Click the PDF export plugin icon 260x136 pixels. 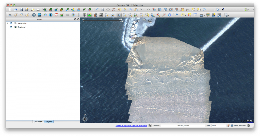tap(56, 15)
